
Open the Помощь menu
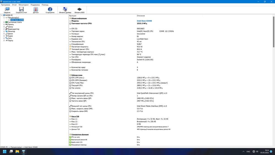click(45, 5)
